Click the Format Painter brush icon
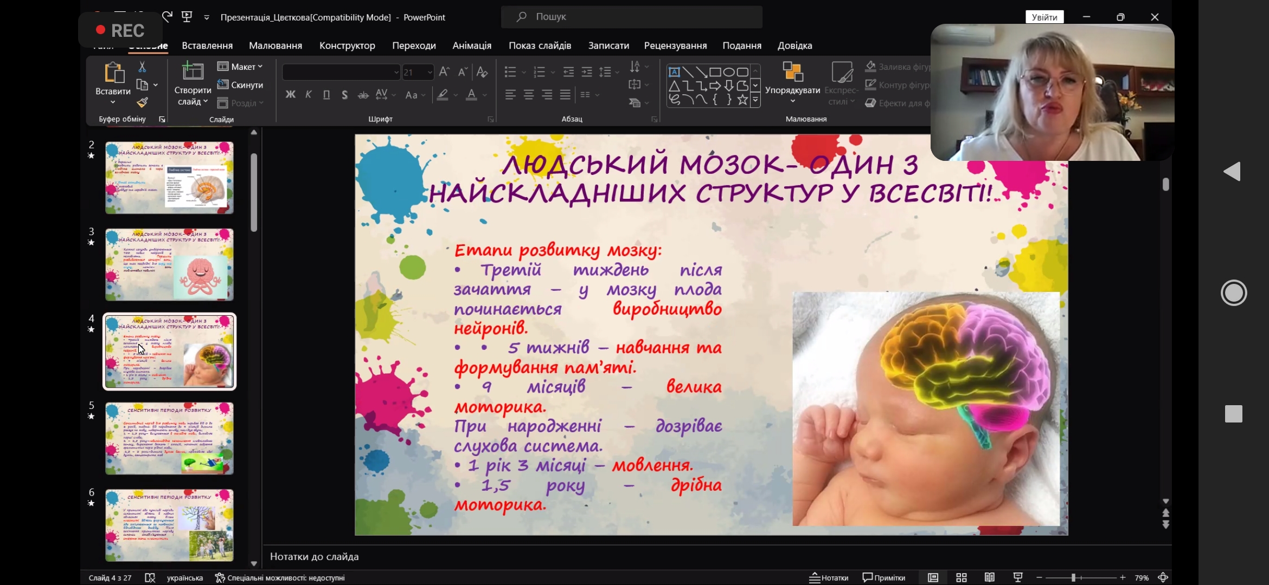The image size is (1269, 585). pos(142,102)
